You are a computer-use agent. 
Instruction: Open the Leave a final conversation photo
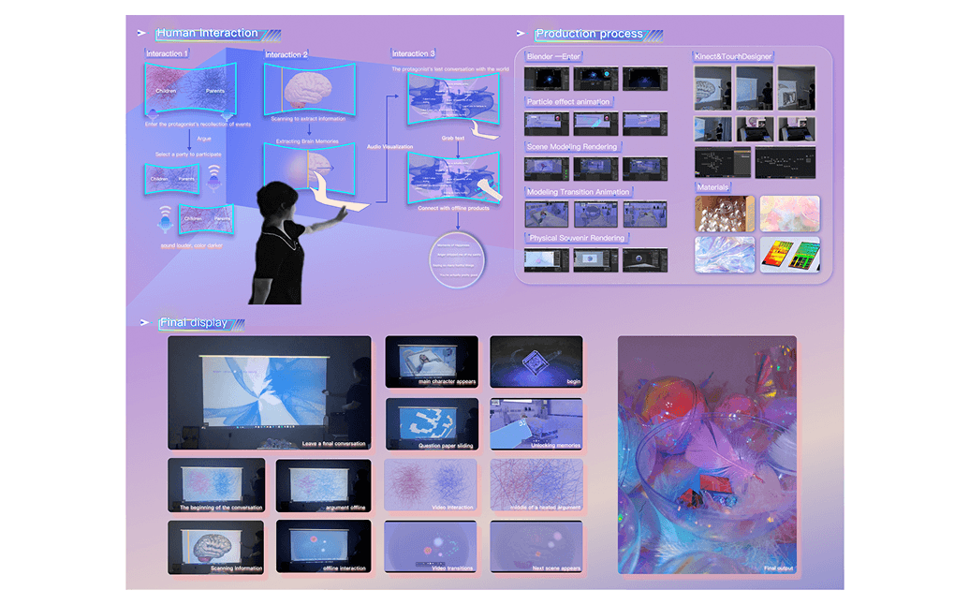pos(270,392)
